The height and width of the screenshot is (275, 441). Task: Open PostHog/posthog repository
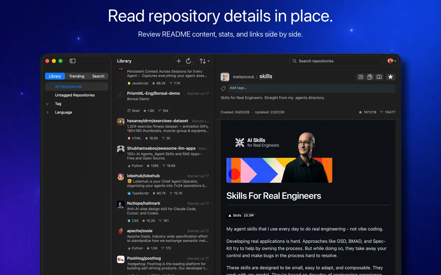click(x=144, y=258)
